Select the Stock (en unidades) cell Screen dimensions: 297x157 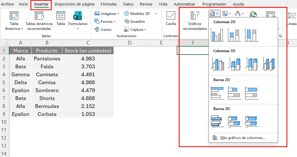88,51
